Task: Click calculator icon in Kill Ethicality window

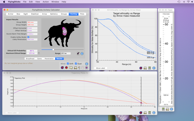Action: (149, 68)
